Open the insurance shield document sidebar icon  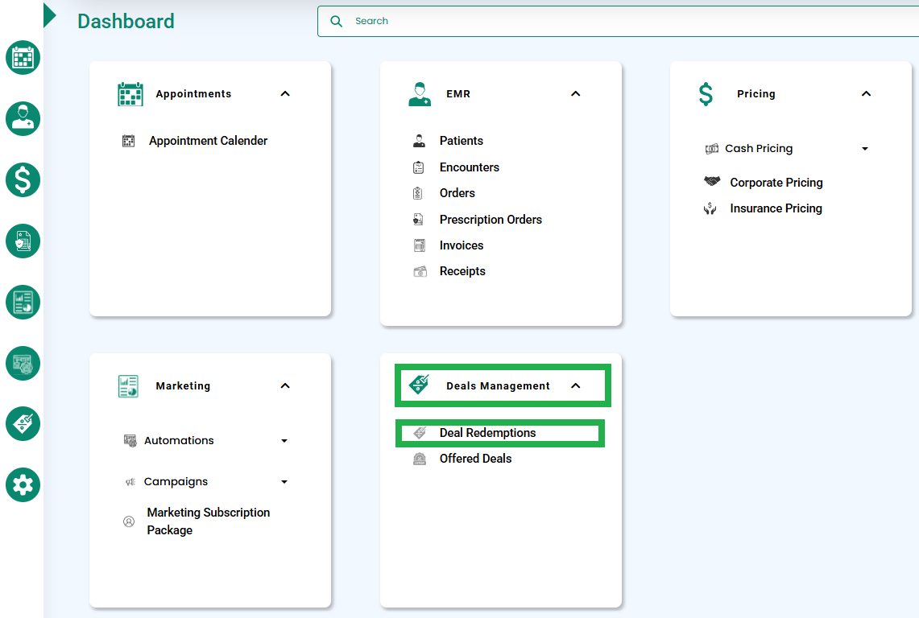pos(23,241)
